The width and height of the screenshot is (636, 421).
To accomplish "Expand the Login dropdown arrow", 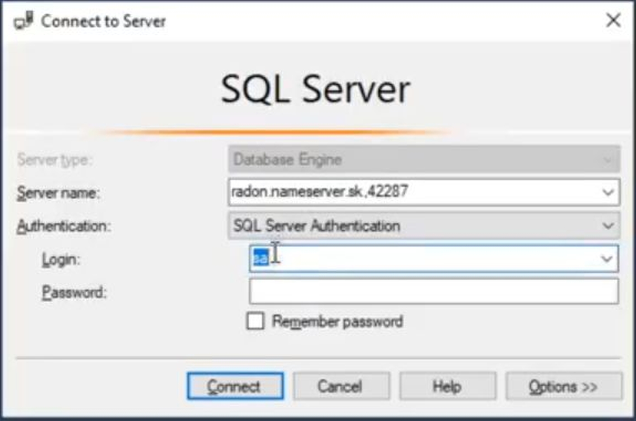I will [x=607, y=259].
